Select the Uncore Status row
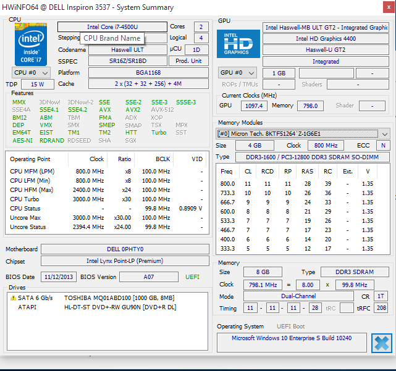Image resolution: width=396 pixels, height=371 pixels. [x=107, y=227]
